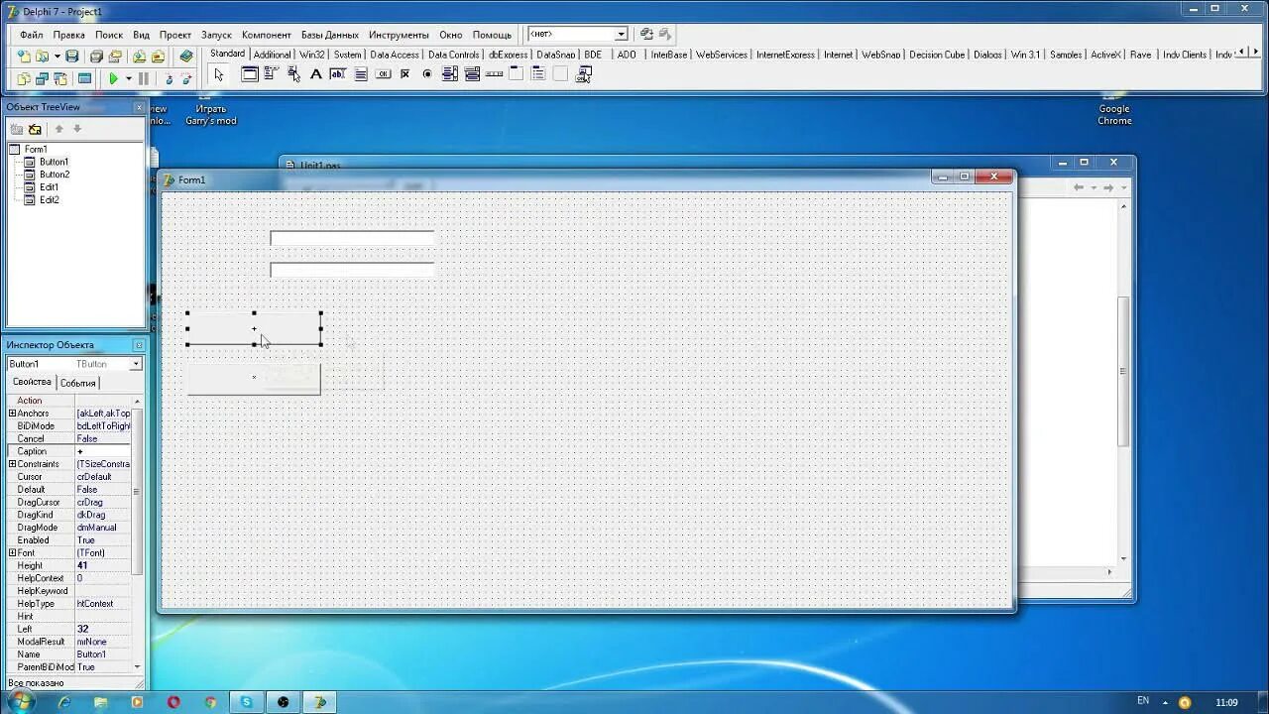Click the second edit box on Form1
Image resolution: width=1269 pixels, height=714 pixels.
pos(352,270)
